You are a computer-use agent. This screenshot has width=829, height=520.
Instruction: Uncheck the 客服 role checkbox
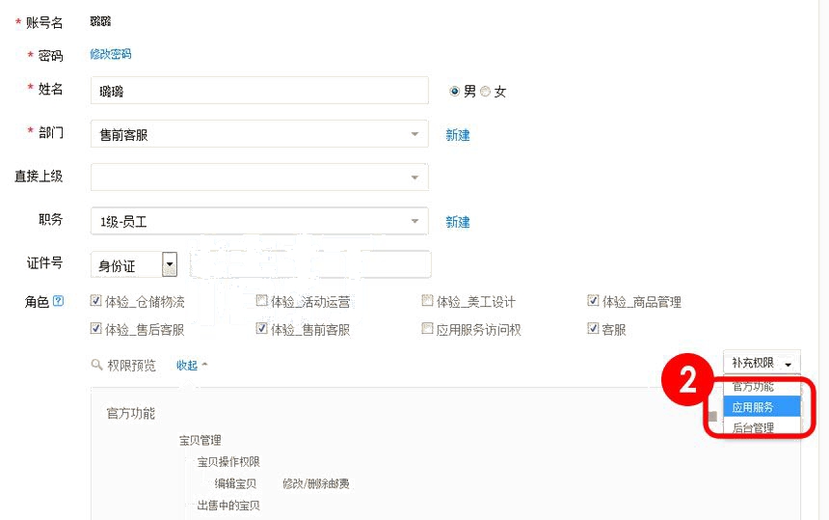point(593,328)
